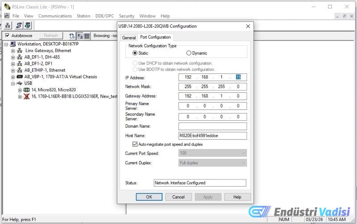Click the Domain Name text field
This screenshot has height=224, width=357.
212,126
